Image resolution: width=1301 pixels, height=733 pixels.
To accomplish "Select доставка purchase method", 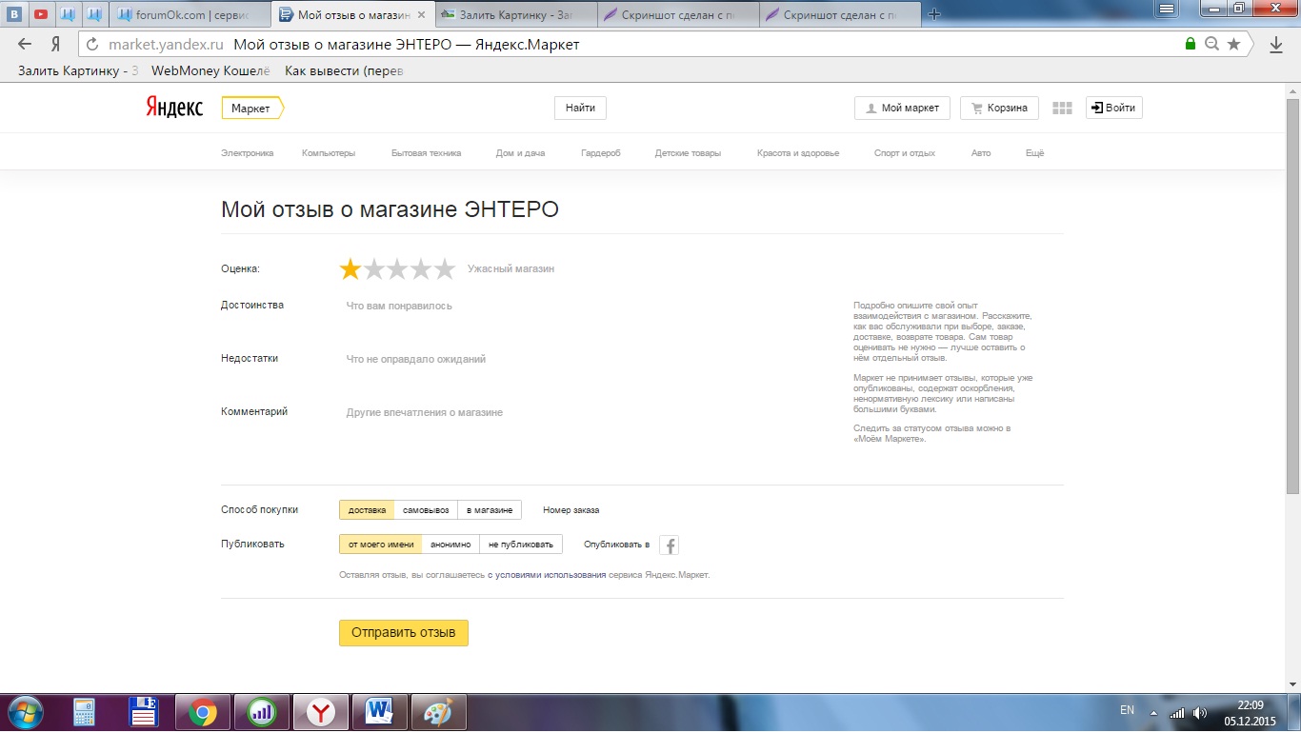I will (x=367, y=510).
